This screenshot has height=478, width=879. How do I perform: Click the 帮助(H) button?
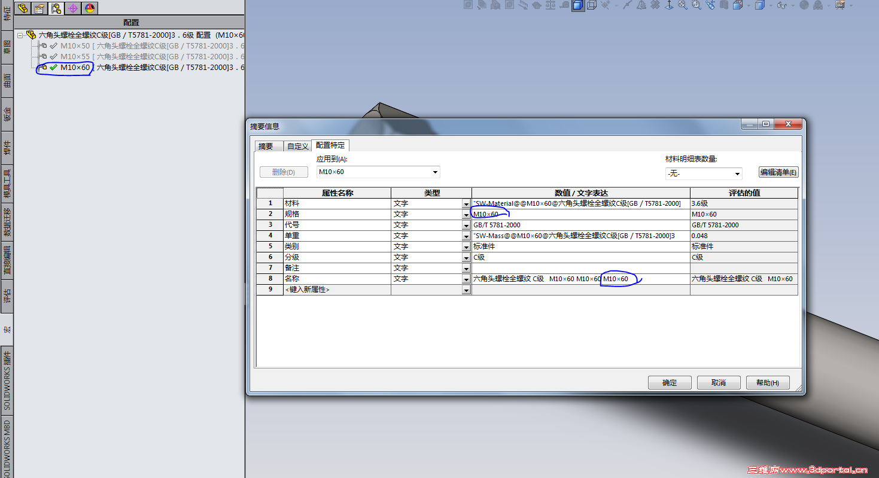pos(768,383)
